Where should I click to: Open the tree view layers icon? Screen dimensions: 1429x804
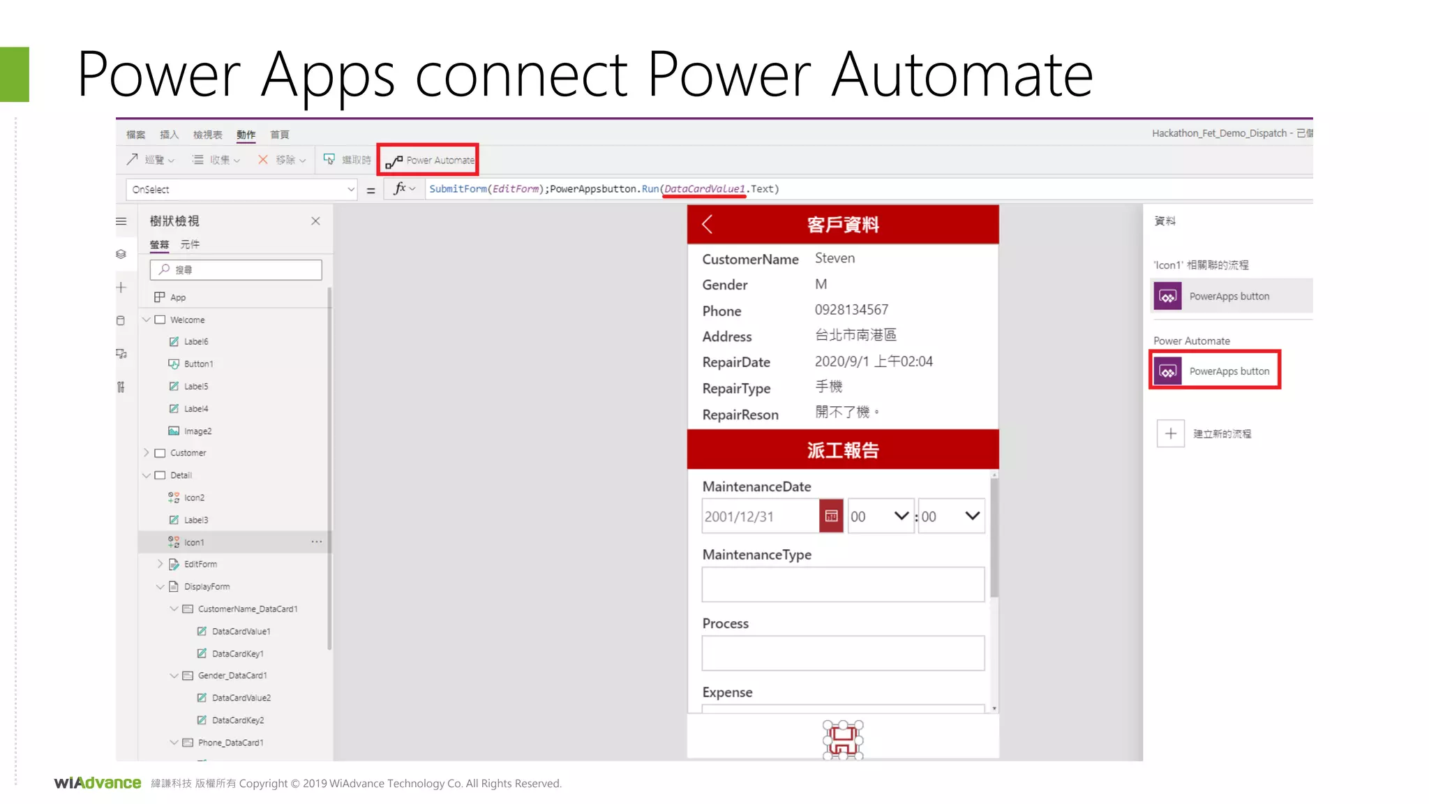(121, 254)
